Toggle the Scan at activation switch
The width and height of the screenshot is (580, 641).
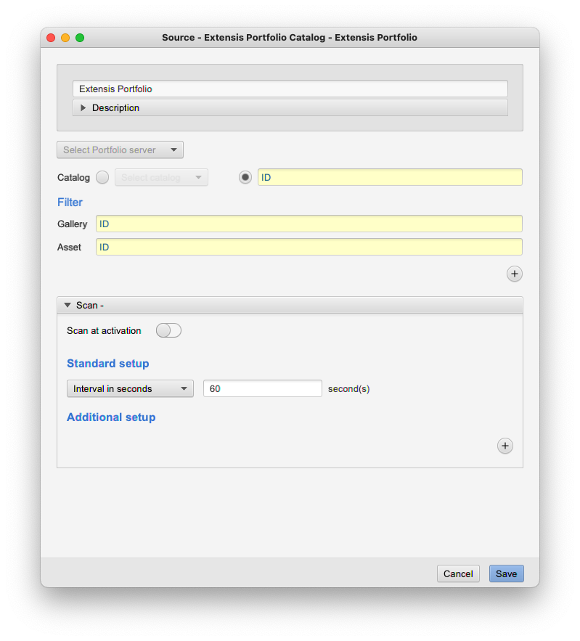click(x=168, y=330)
